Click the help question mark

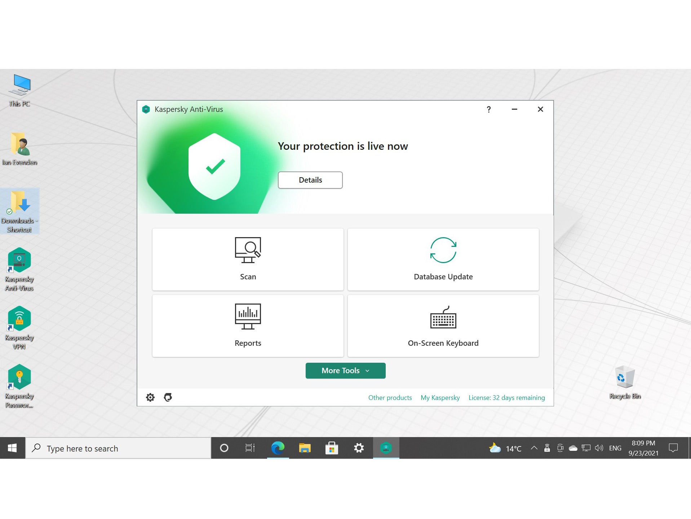click(x=488, y=109)
